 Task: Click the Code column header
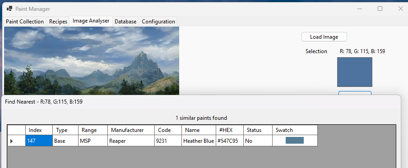pyautogui.click(x=168, y=130)
